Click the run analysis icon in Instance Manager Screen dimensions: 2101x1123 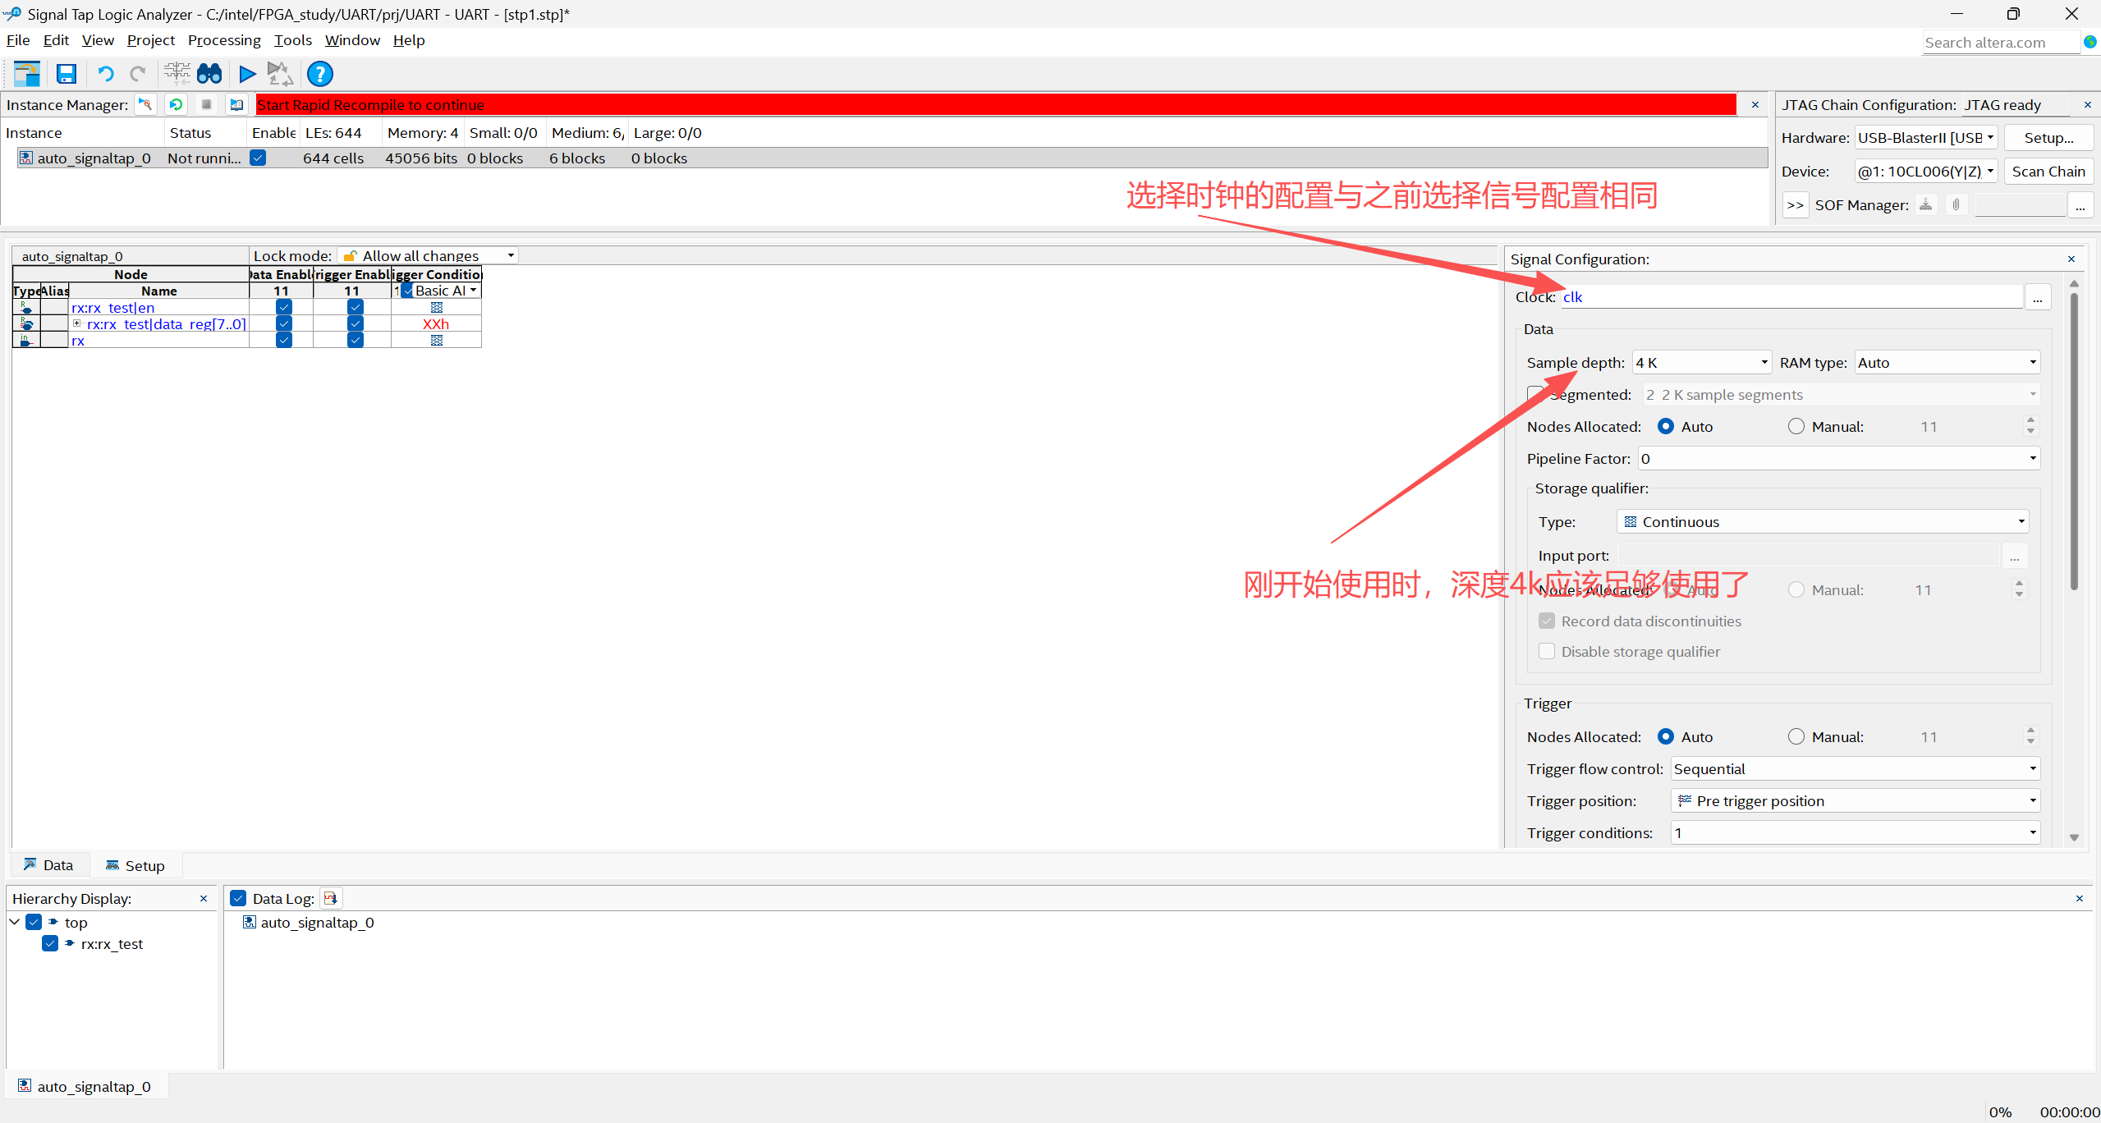coord(145,104)
